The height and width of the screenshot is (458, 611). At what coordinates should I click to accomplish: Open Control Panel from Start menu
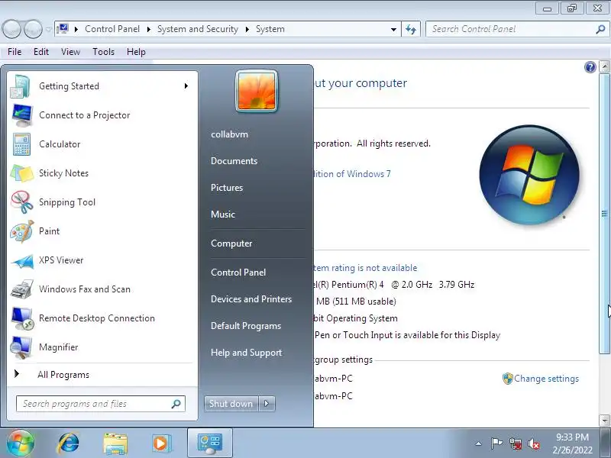tap(238, 273)
